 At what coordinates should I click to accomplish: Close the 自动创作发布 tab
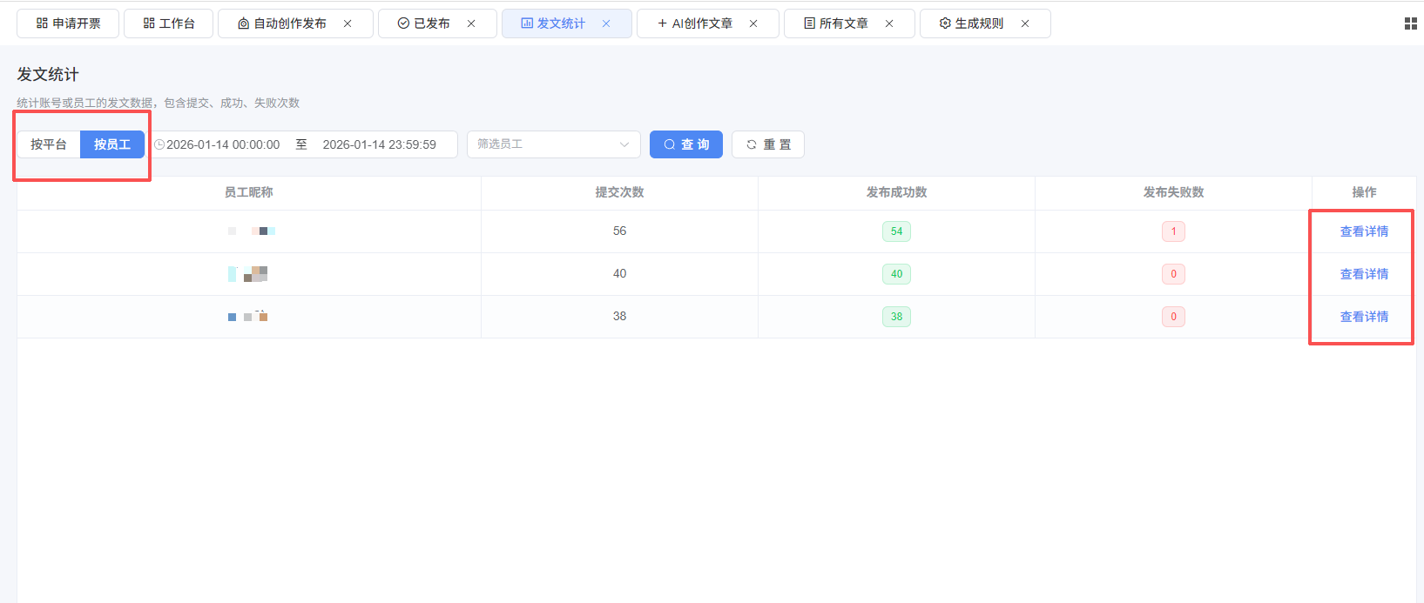348,23
